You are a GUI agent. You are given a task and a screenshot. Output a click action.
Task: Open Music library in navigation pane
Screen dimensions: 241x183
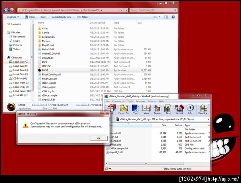point(16,41)
